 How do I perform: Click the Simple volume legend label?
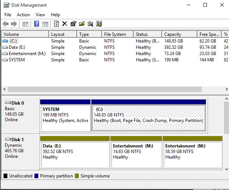pyautogui.click(x=95, y=176)
